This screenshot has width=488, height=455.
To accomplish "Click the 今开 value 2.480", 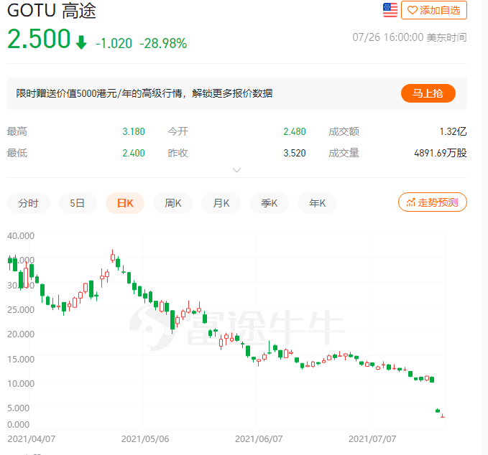I will click(295, 131).
